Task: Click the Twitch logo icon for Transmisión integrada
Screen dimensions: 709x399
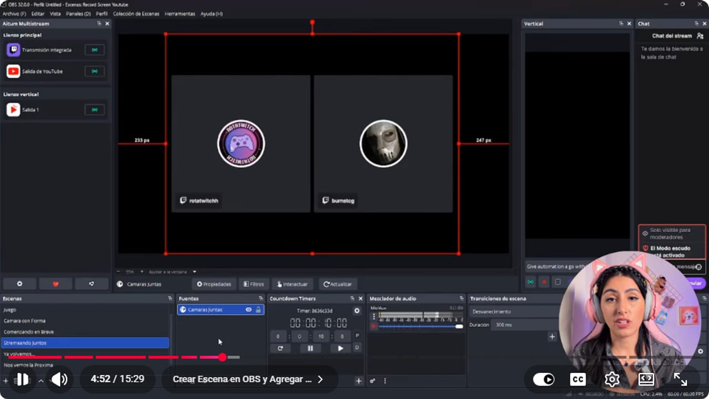Action: click(x=13, y=50)
